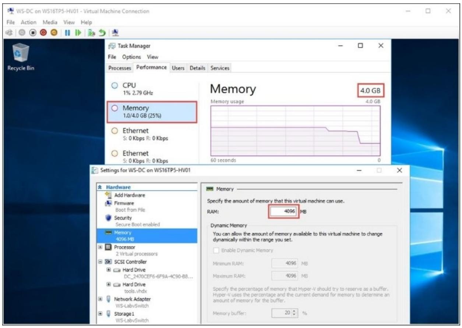This screenshot has width=462, height=328.
Task: Open Task Manager's View menu
Action: coord(153,57)
